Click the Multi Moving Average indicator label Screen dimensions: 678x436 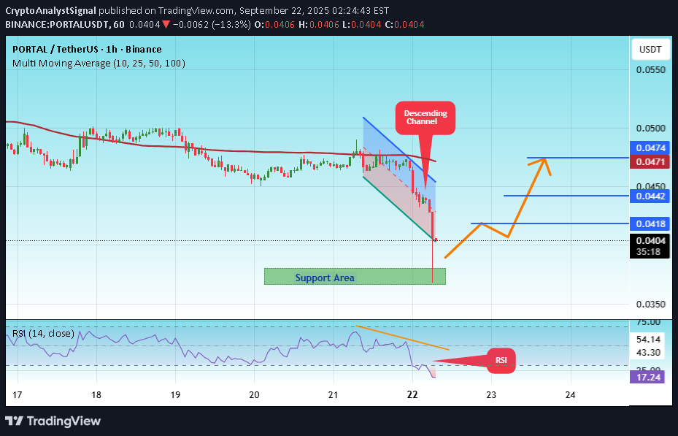click(x=99, y=63)
